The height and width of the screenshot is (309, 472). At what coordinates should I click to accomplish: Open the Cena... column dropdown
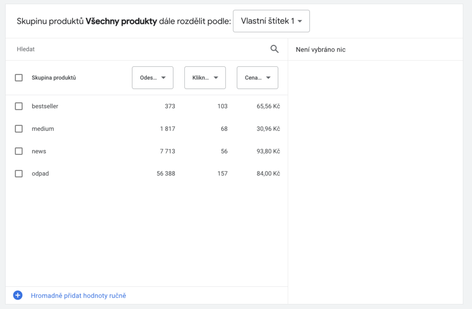(x=257, y=78)
